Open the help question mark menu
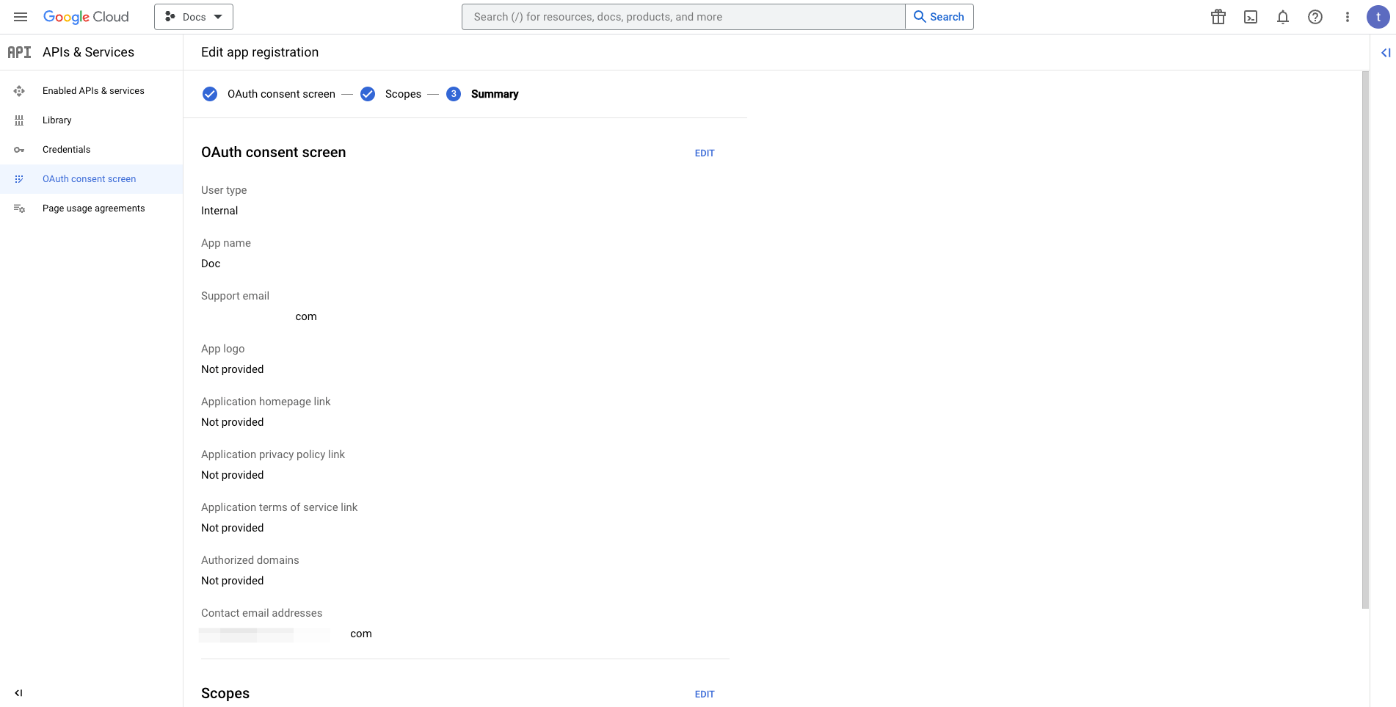The width and height of the screenshot is (1396, 707). click(1315, 17)
